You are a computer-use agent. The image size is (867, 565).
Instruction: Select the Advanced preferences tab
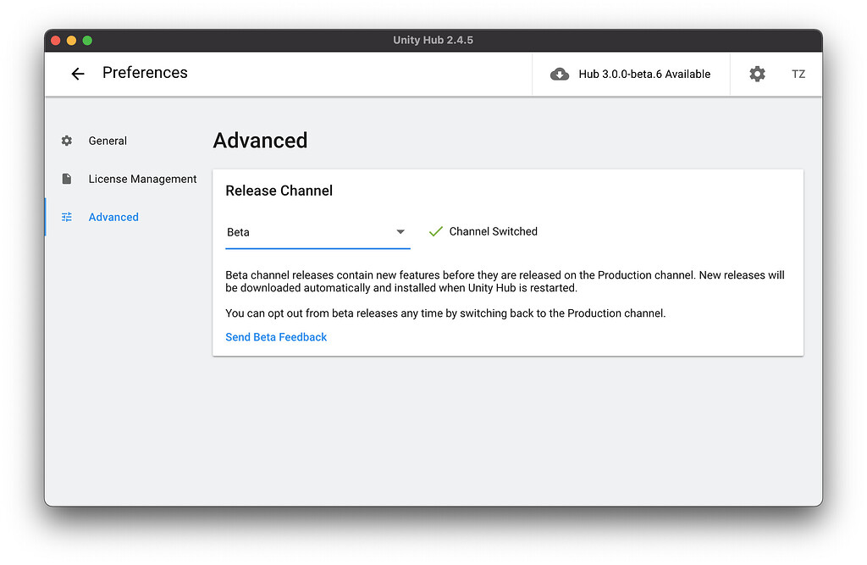pyautogui.click(x=113, y=217)
